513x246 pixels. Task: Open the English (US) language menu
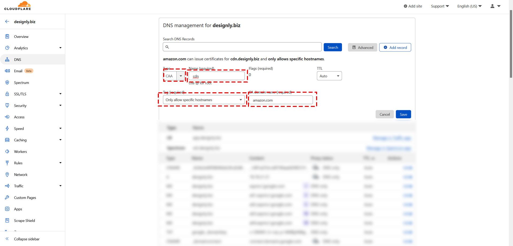pyautogui.click(x=469, y=6)
